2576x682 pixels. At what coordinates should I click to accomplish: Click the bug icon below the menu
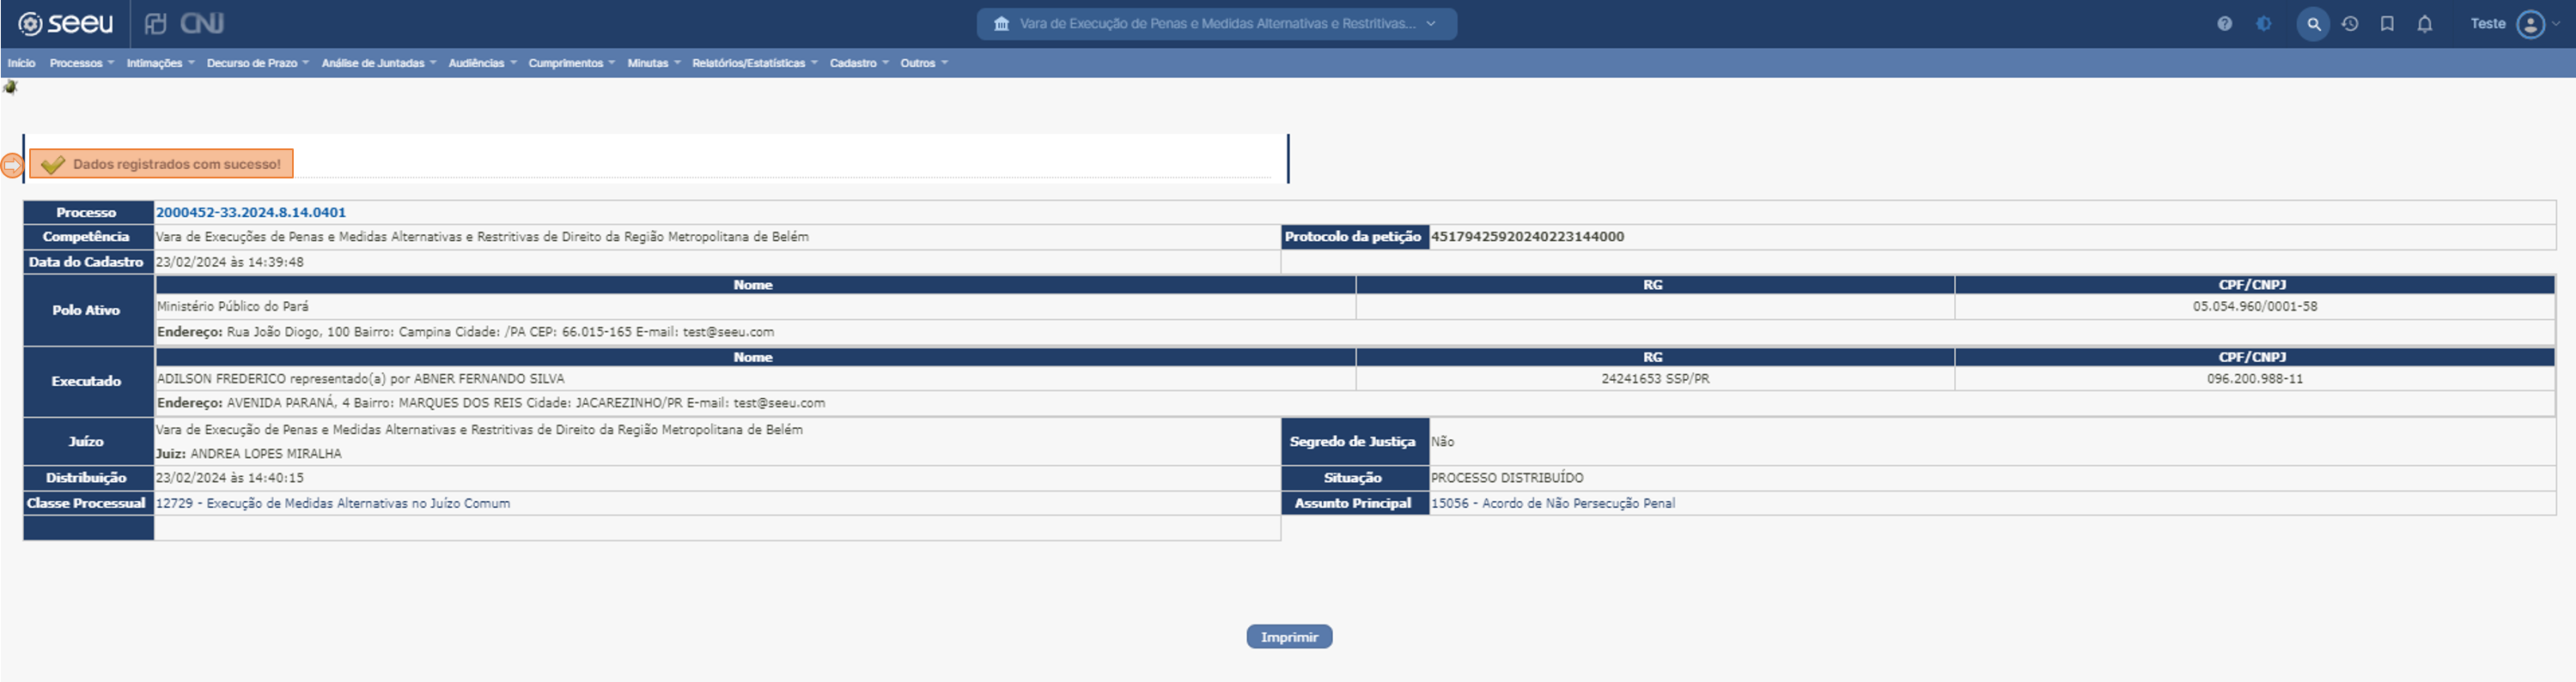coord(11,87)
